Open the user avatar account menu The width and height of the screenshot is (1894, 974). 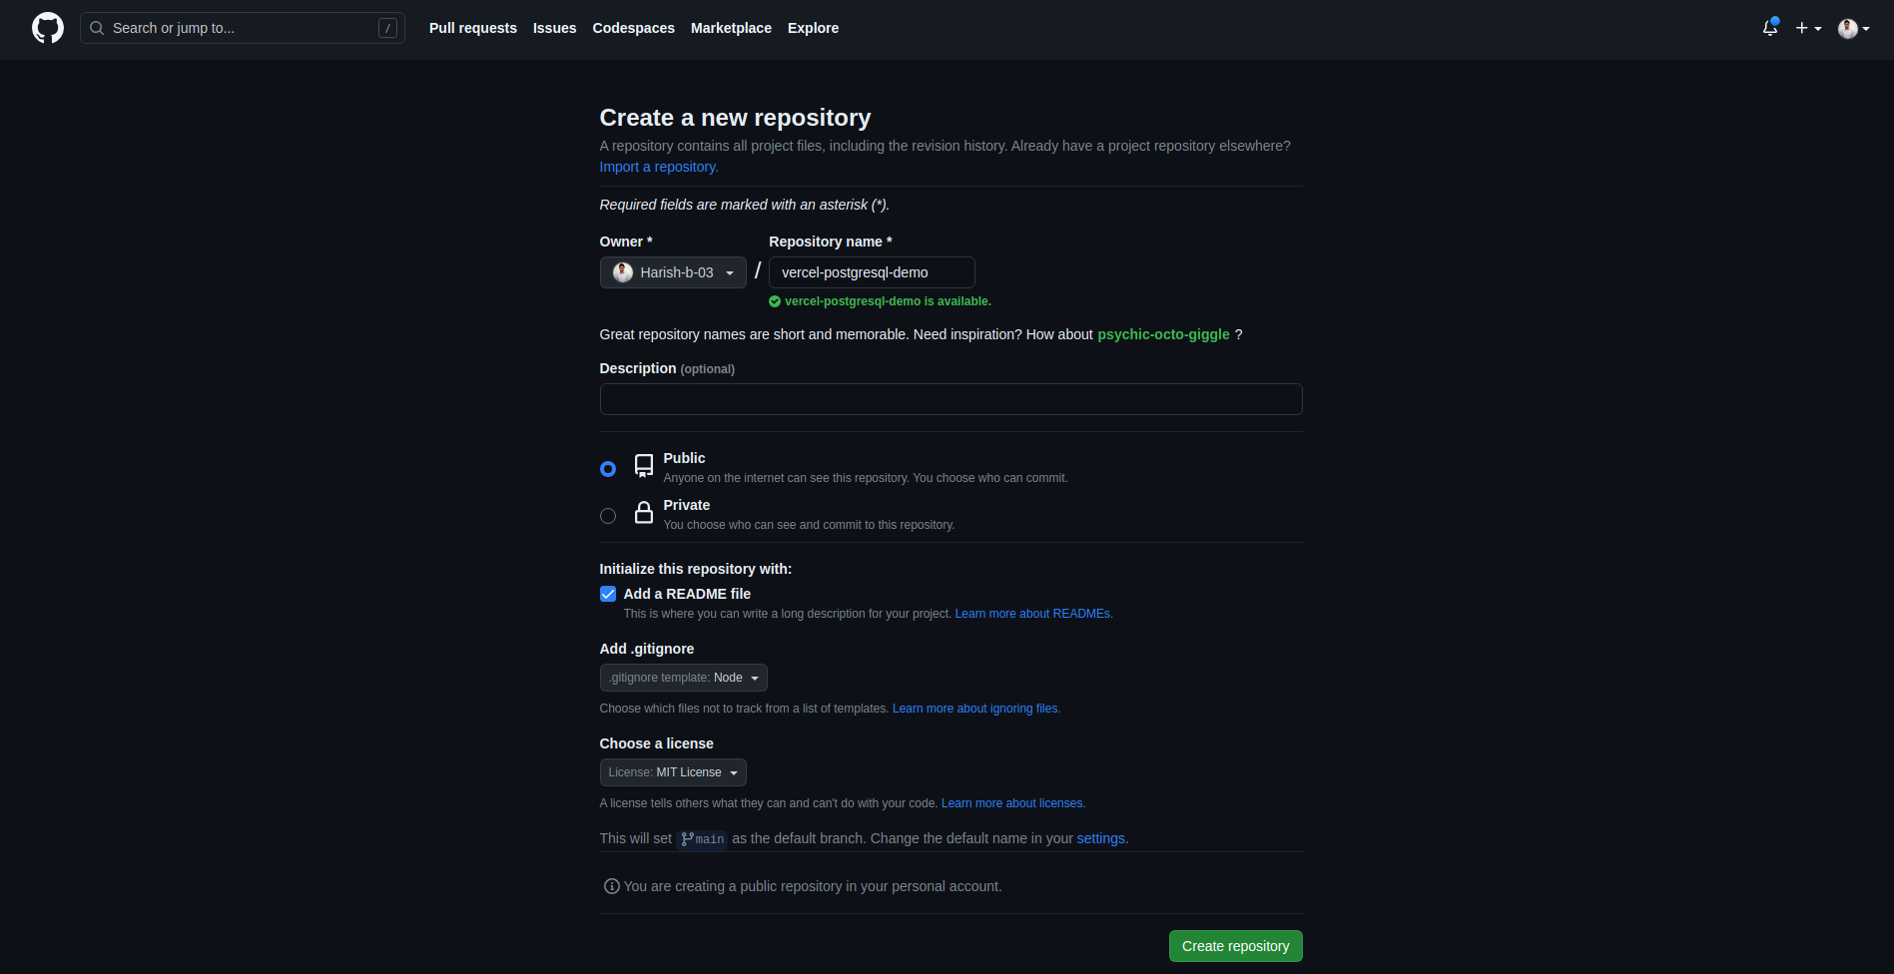(1854, 28)
